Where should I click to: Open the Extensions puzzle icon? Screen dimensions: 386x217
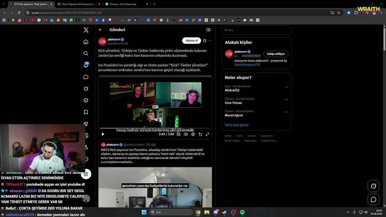tap(356, 13)
